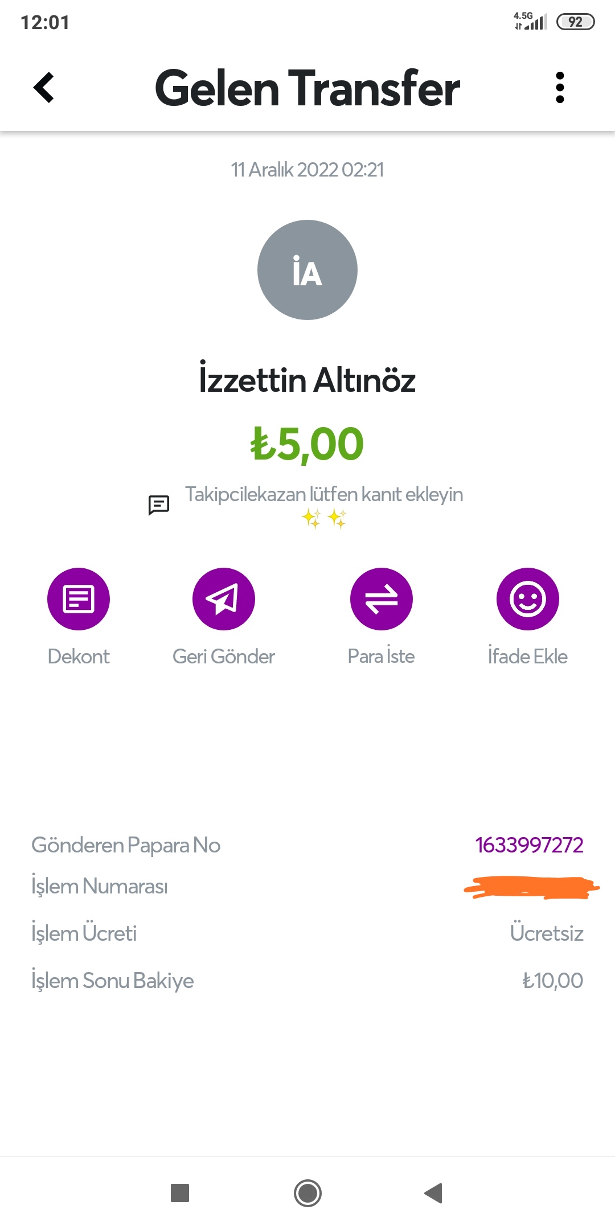Tap the Para İste arrows icon

pos(382,599)
